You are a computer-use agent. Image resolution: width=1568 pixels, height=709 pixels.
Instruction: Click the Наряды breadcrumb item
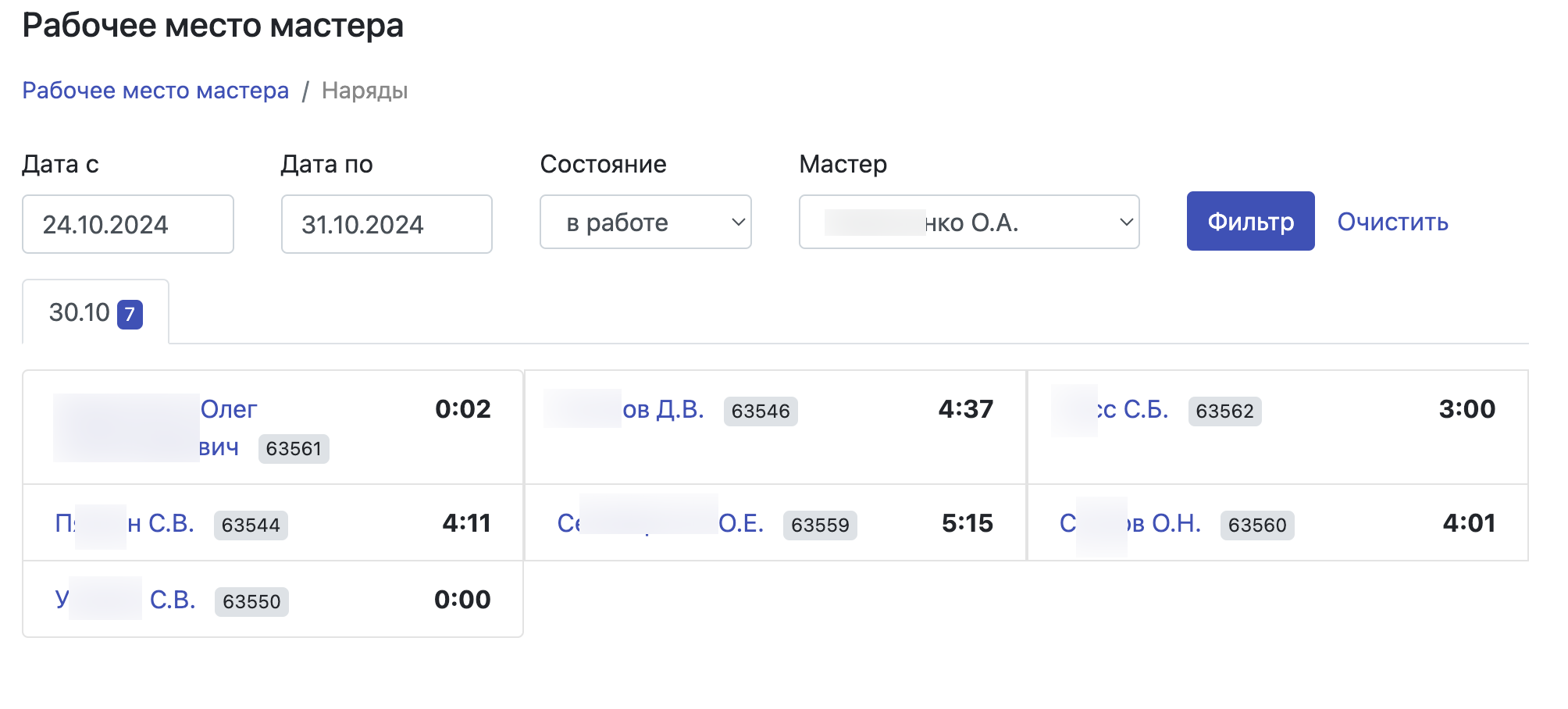coord(365,91)
